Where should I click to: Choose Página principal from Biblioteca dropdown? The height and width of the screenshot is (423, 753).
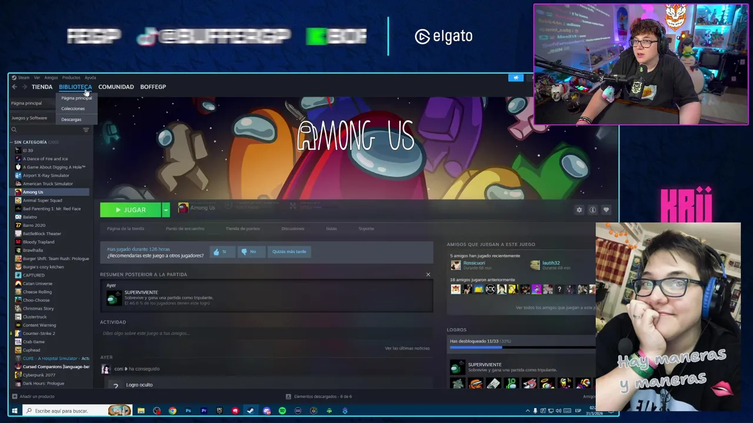click(76, 98)
